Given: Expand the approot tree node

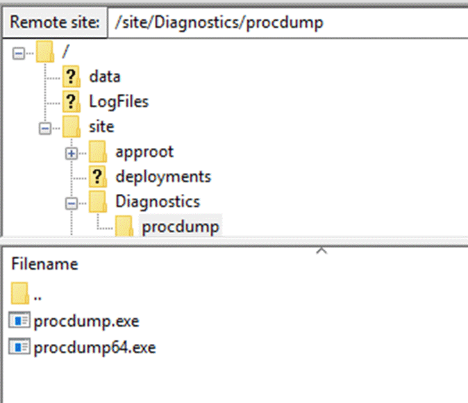Looking at the screenshot, I should coord(72,152).
